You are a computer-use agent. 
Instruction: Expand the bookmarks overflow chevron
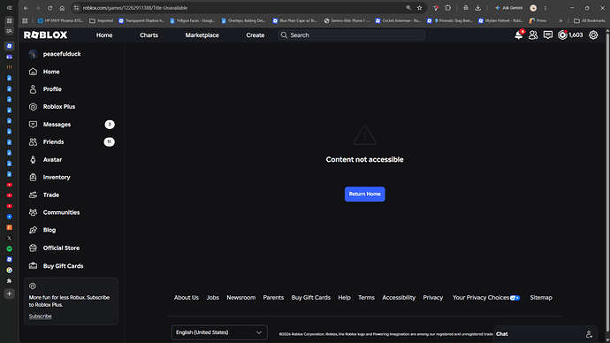pyautogui.click(x=560, y=20)
